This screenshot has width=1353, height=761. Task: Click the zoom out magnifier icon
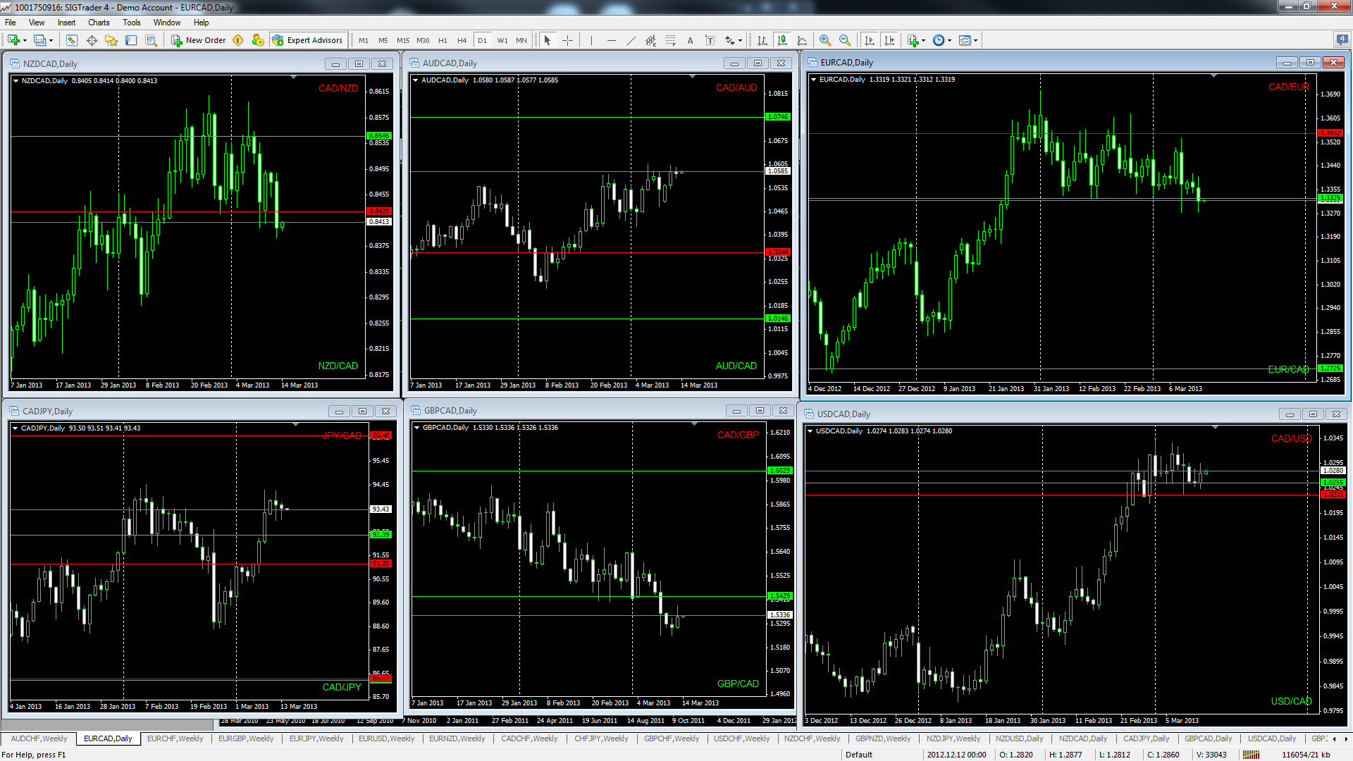pos(844,40)
